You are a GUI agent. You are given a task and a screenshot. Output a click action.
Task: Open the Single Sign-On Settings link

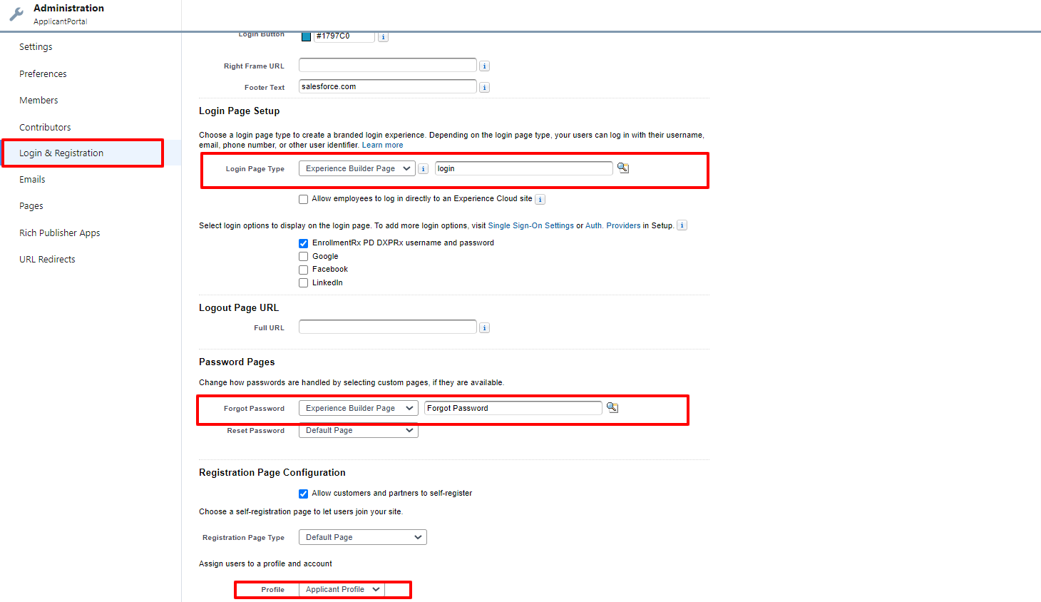[x=530, y=225]
